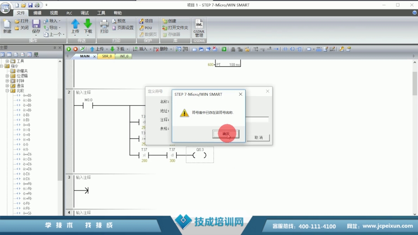This screenshot has height=235, width=418.
Task: Expand the 通信 tree node
Action: pos(7,86)
